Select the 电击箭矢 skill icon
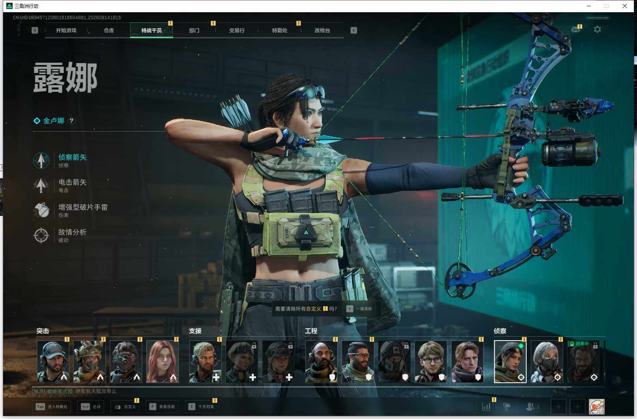The image size is (637, 419). [x=41, y=185]
